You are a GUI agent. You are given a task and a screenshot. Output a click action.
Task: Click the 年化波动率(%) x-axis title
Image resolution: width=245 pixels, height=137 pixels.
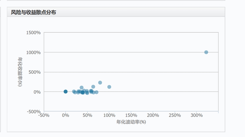pos(131,122)
